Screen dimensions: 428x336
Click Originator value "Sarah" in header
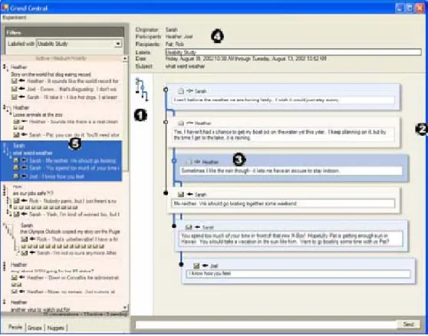pos(171,29)
